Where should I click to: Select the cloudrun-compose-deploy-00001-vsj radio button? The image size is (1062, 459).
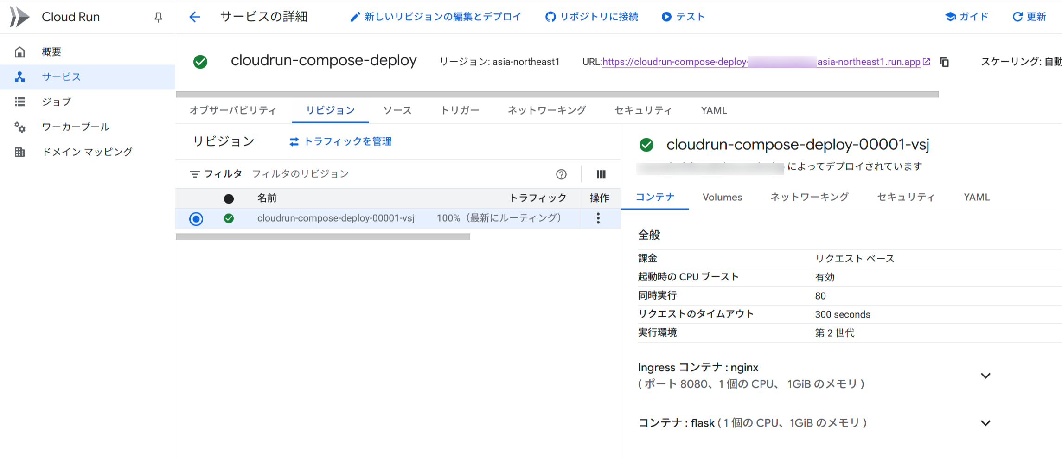tap(196, 218)
